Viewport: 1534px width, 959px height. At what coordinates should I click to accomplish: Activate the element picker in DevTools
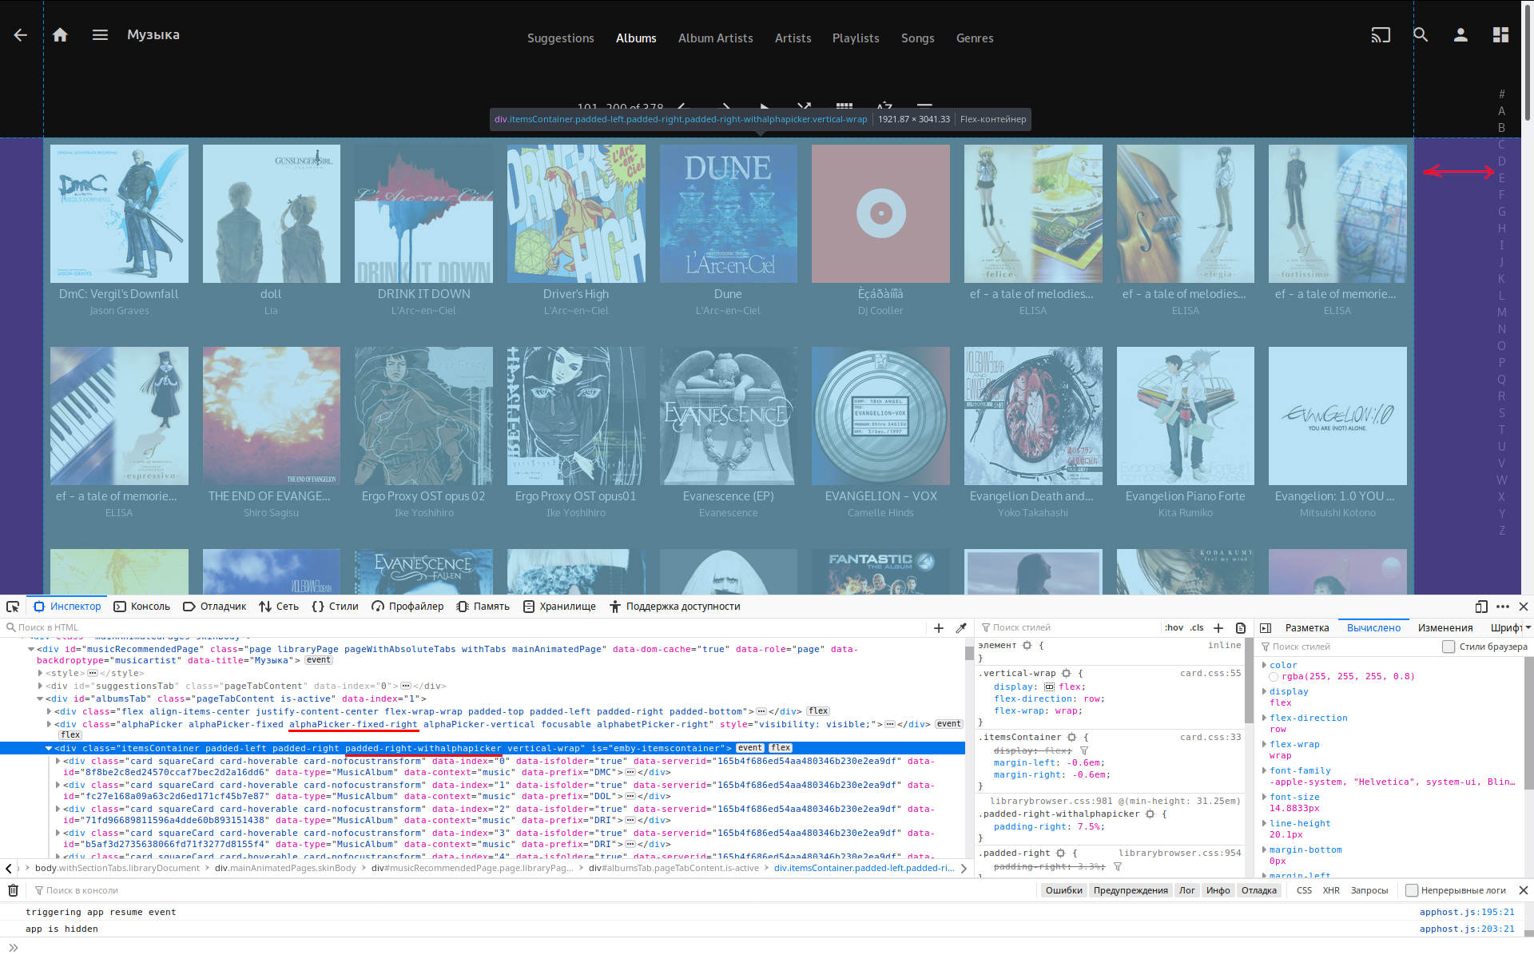(12, 606)
